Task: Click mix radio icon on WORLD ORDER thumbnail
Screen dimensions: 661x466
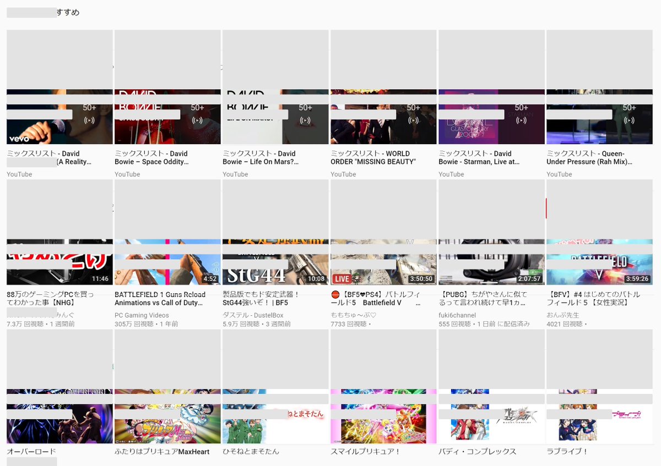Action: 413,120
